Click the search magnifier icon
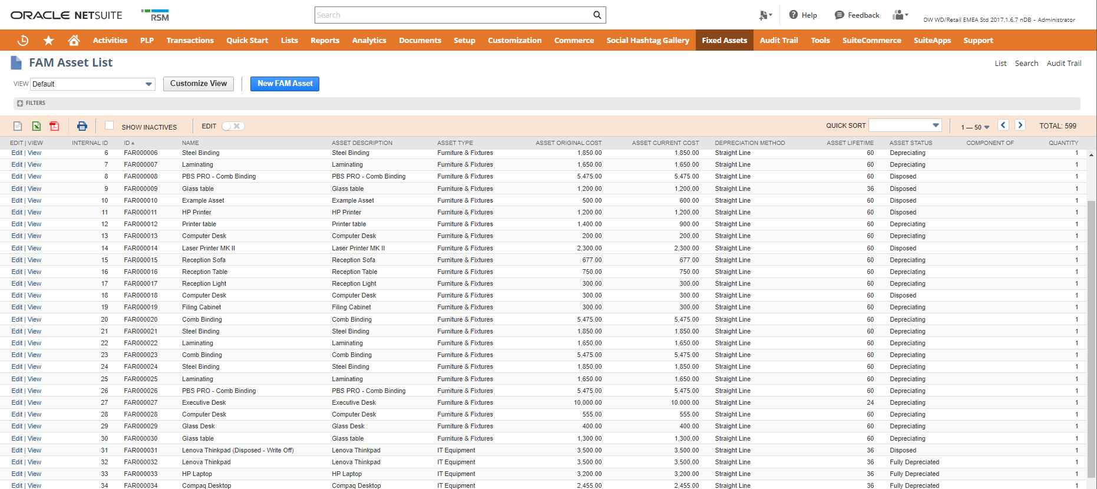1097x489 pixels. tap(597, 15)
